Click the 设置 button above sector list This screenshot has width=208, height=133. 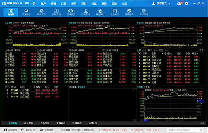click(201, 50)
